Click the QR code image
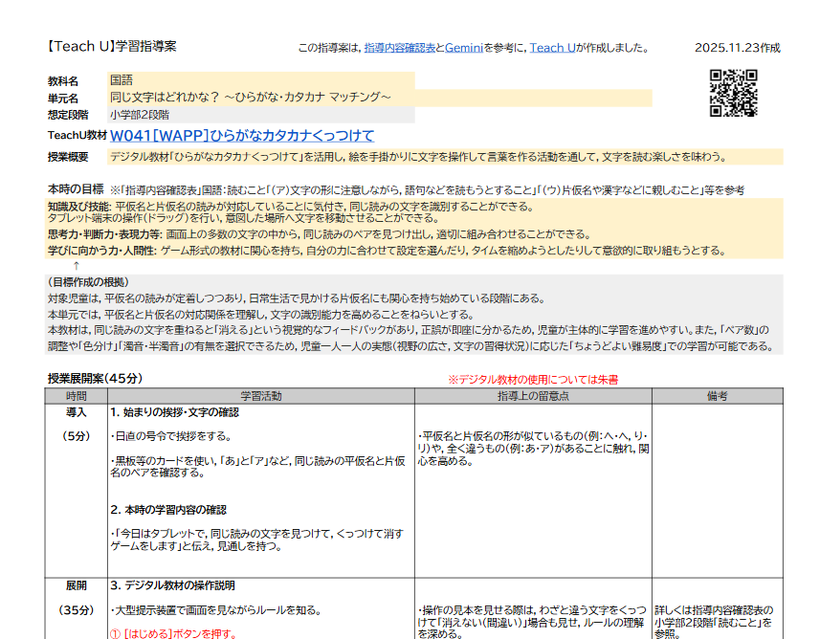820x639 pixels. click(x=733, y=93)
